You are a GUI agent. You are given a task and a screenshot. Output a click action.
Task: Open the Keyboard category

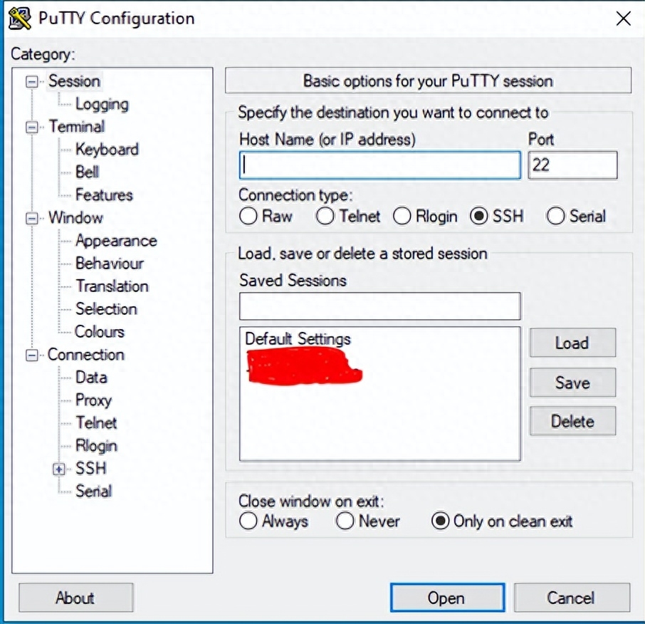(107, 150)
